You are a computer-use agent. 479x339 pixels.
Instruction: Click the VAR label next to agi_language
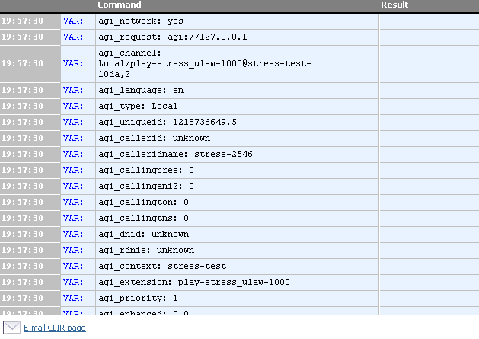74,90
